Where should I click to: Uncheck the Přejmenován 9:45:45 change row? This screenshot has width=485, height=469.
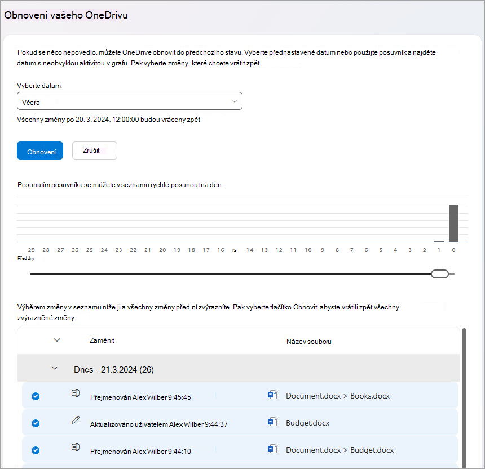36,396
